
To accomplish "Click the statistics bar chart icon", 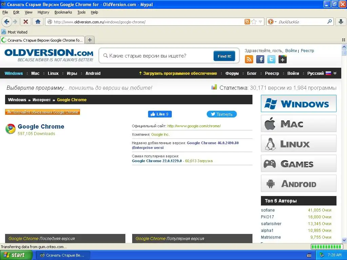I will tap(214, 87).
